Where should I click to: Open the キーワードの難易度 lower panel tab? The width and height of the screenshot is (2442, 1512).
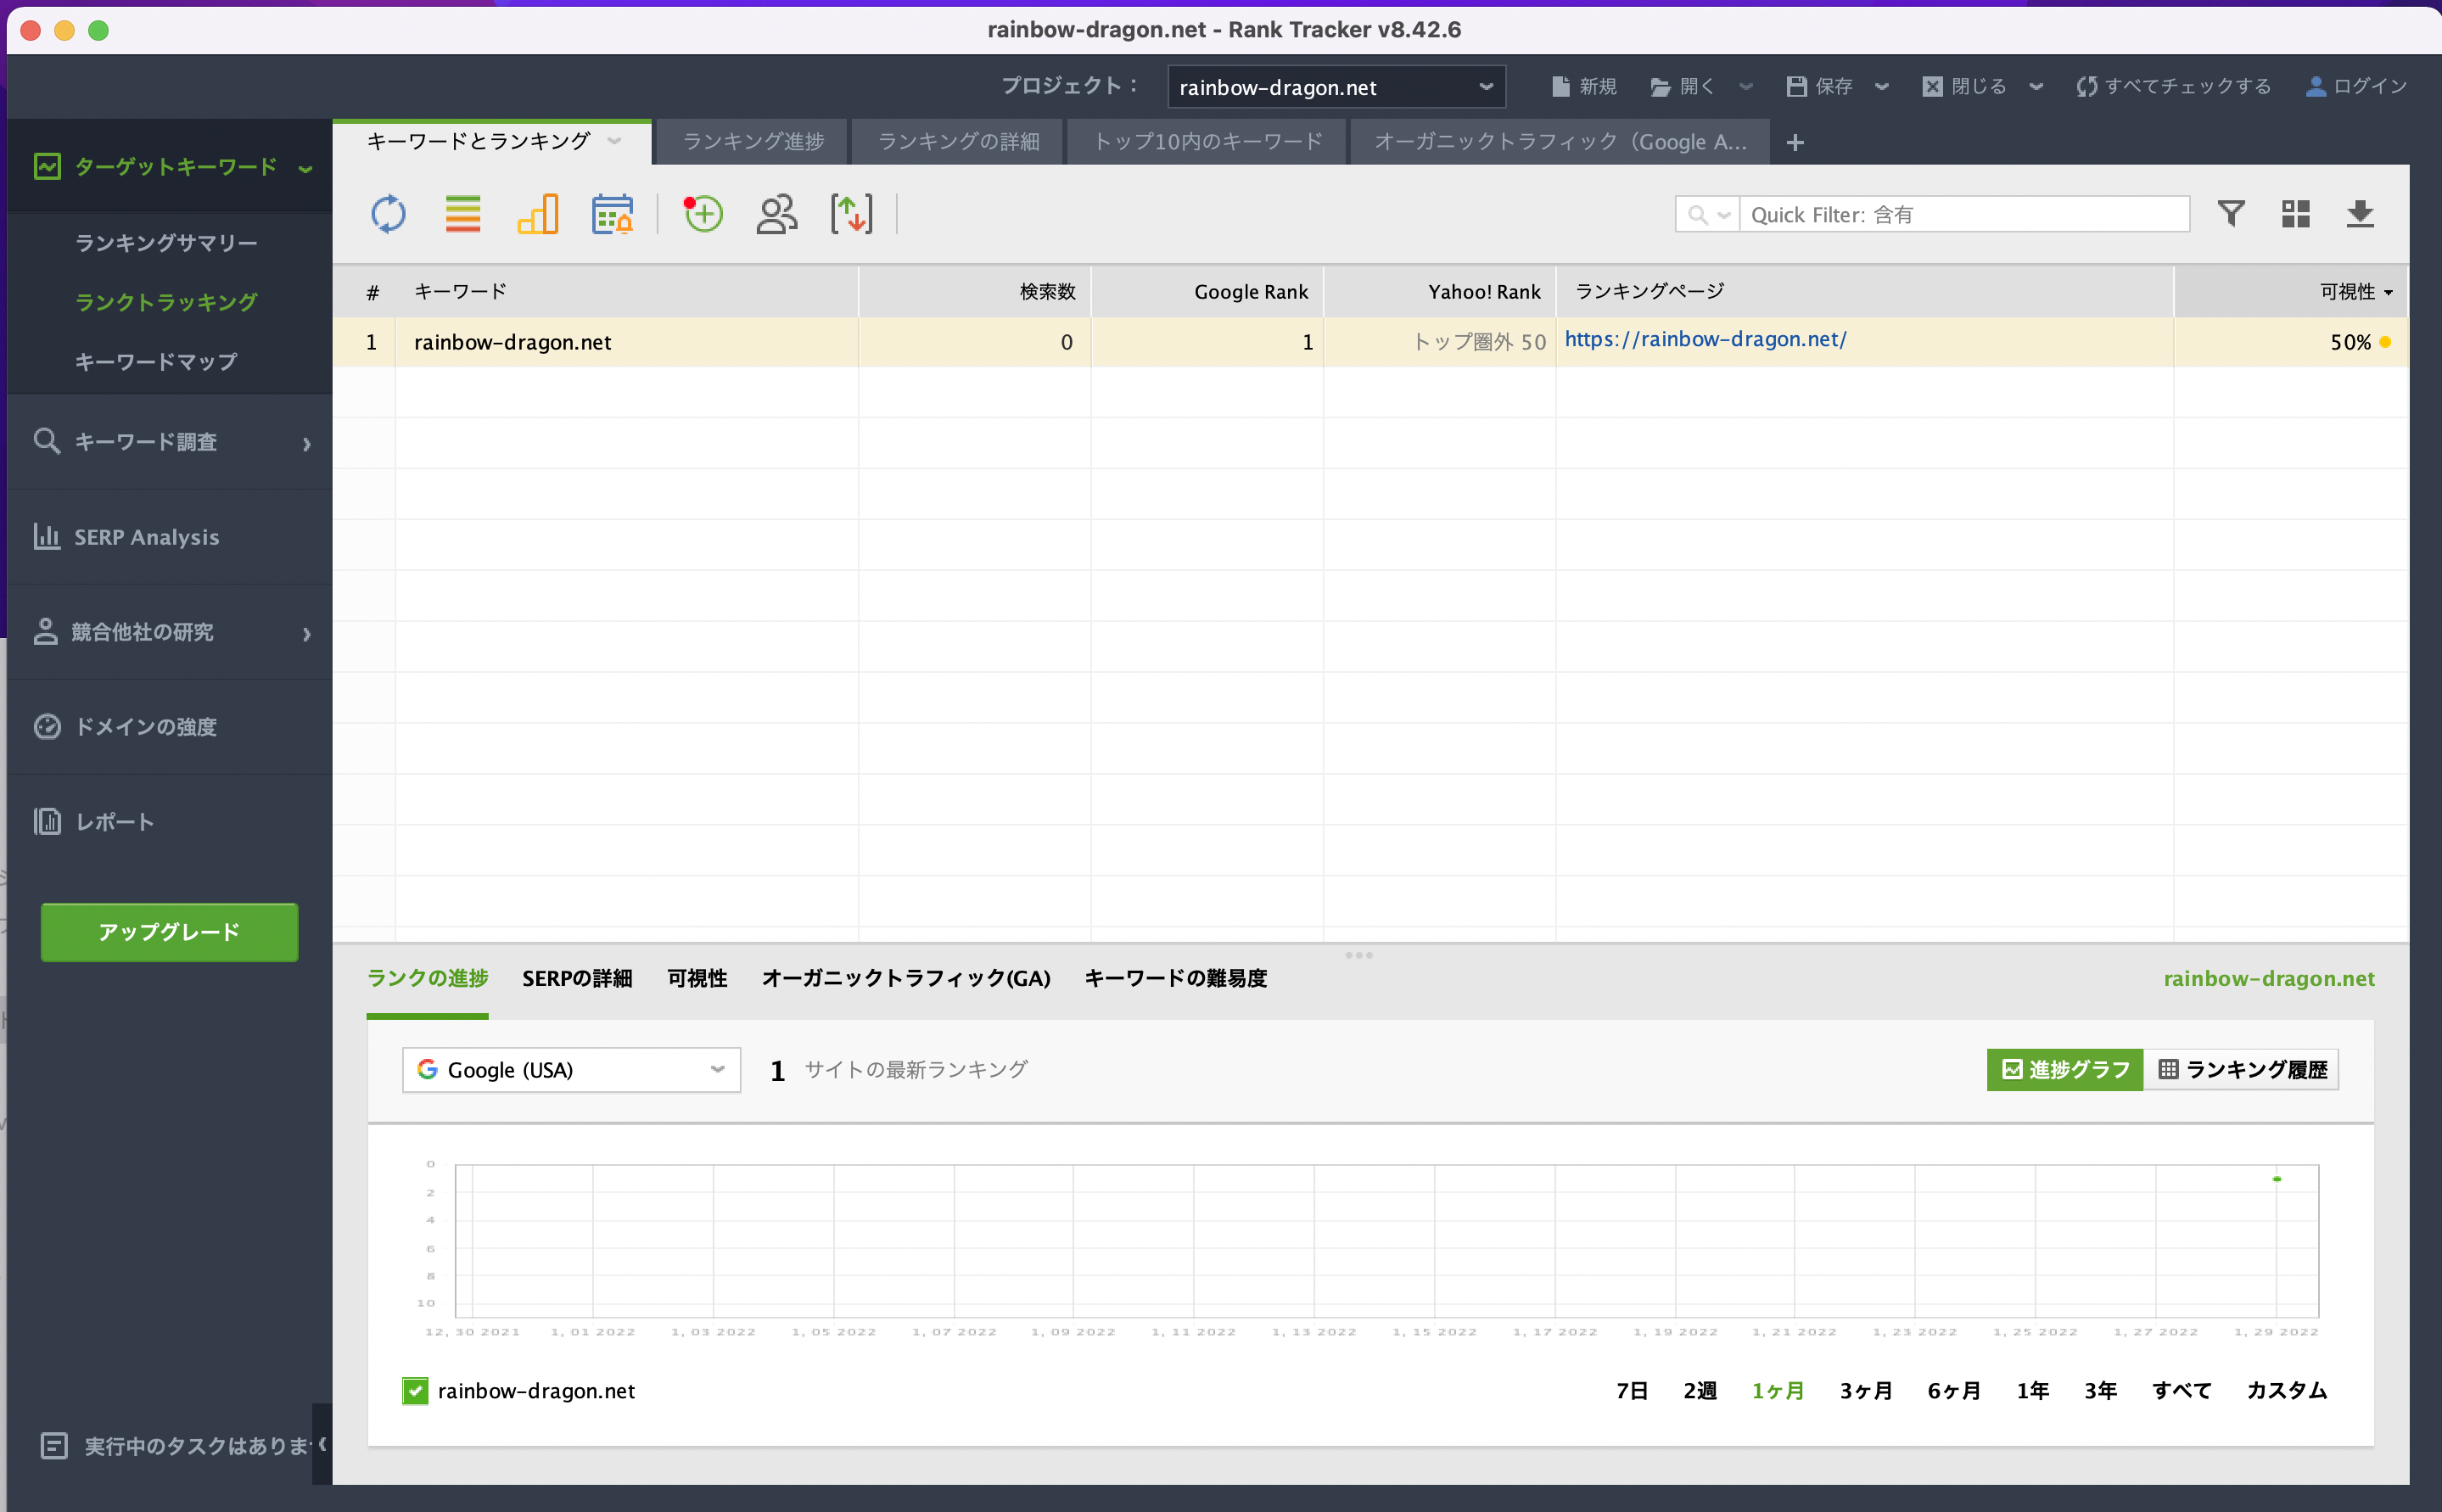pyautogui.click(x=1176, y=978)
